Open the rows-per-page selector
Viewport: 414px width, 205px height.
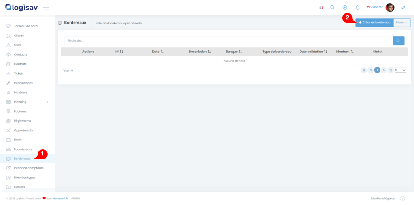400,70
